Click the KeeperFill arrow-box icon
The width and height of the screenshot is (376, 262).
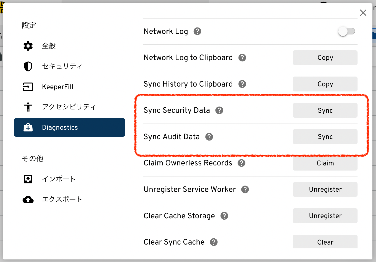(x=28, y=87)
